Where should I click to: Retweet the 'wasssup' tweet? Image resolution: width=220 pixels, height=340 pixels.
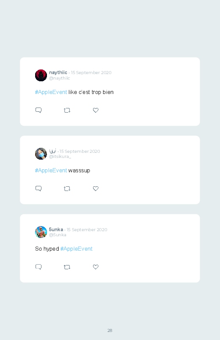pos(67,189)
